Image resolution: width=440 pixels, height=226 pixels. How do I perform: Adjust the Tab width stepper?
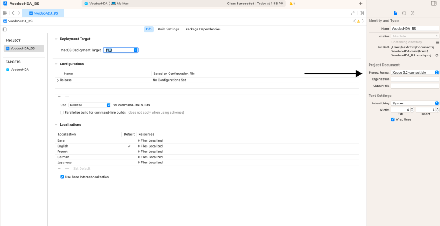[x=412, y=110]
